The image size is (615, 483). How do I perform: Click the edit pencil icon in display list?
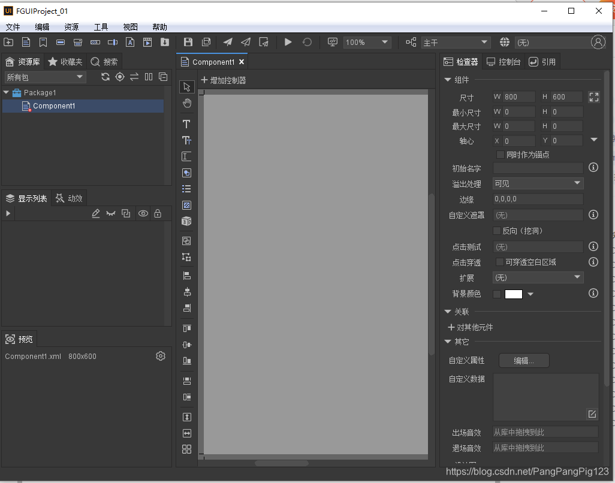coord(96,213)
